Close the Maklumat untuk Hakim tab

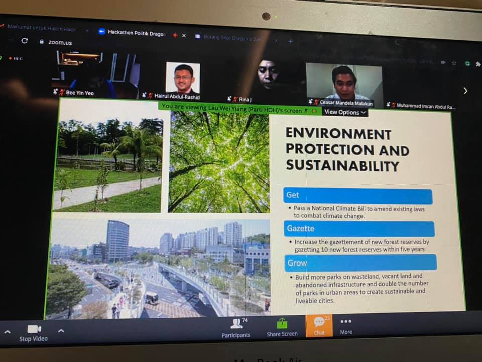coord(87,31)
